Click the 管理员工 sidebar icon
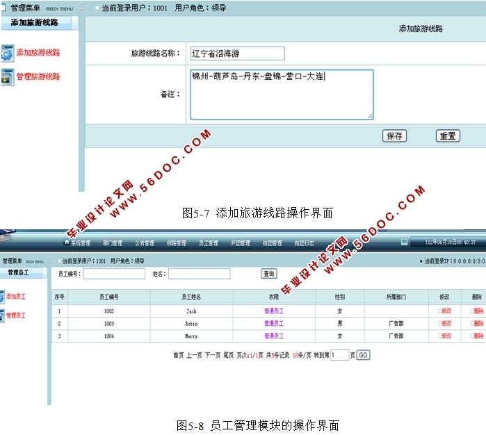This screenshot has height=435, width=486. (3, 315)
